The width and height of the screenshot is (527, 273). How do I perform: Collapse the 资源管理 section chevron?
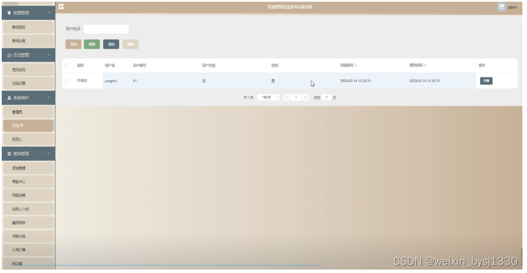(49, 13)
